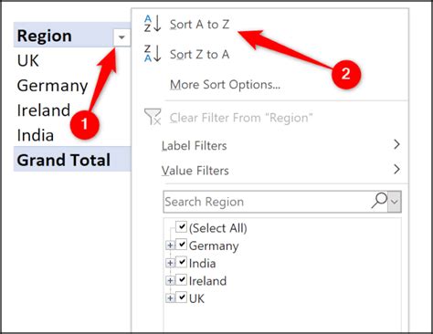Screen dimensions: 433x334
Task: Open the Label Filters entry
Action: click(x=195, y=146)
